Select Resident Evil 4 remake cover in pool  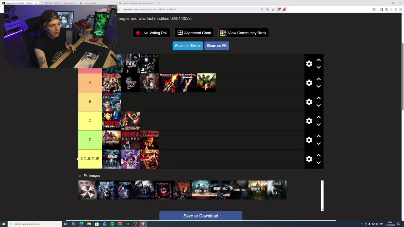[x=239, y=190]
